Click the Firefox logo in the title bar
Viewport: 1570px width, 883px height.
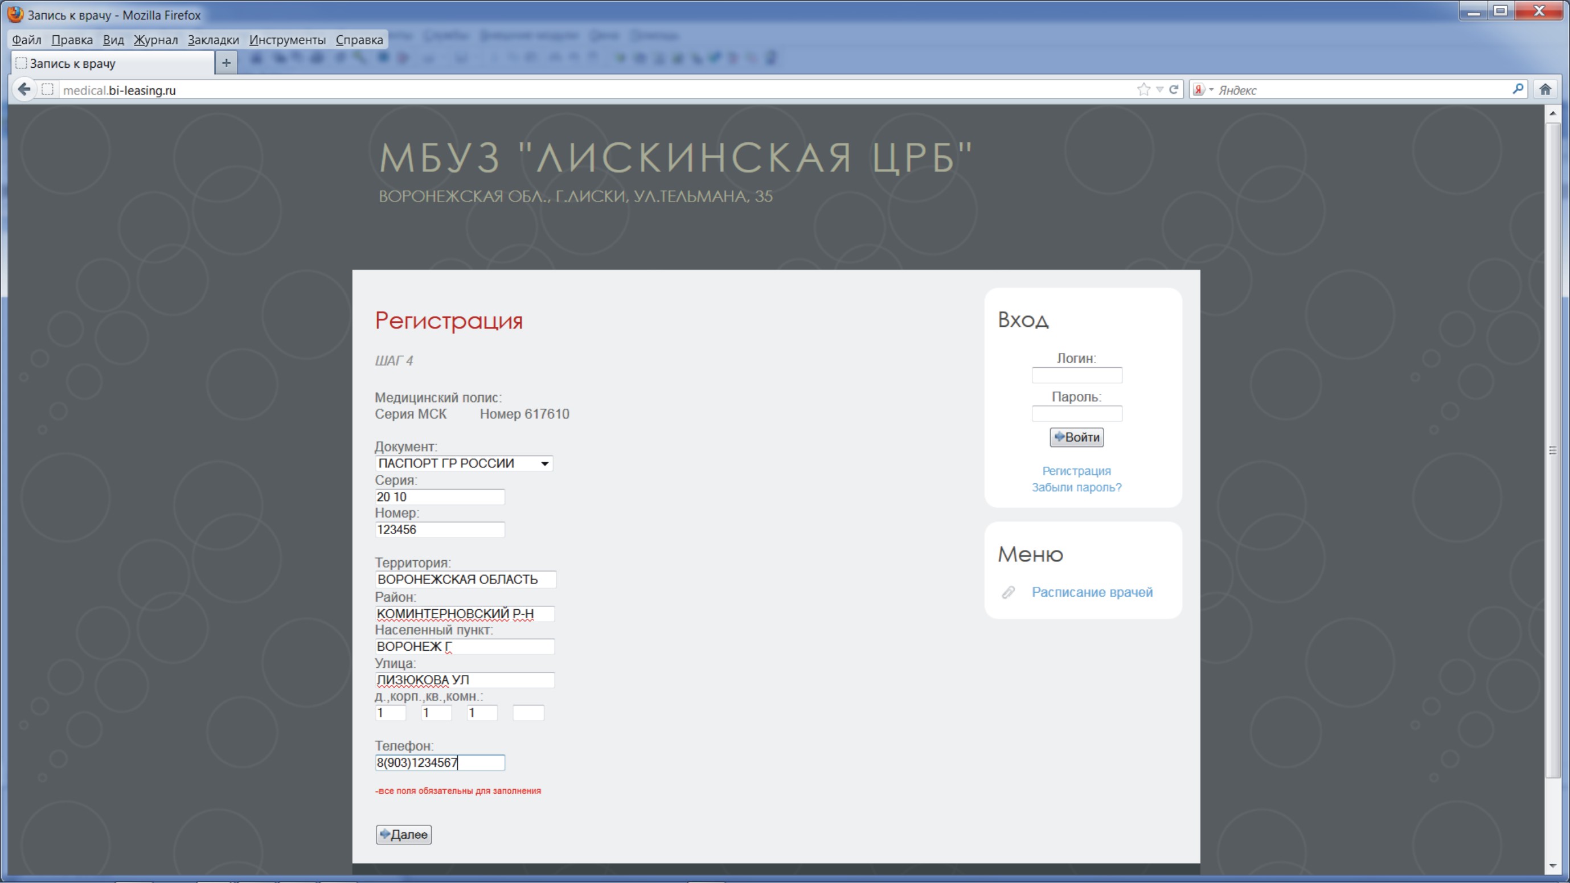click(x=15, y=15)
